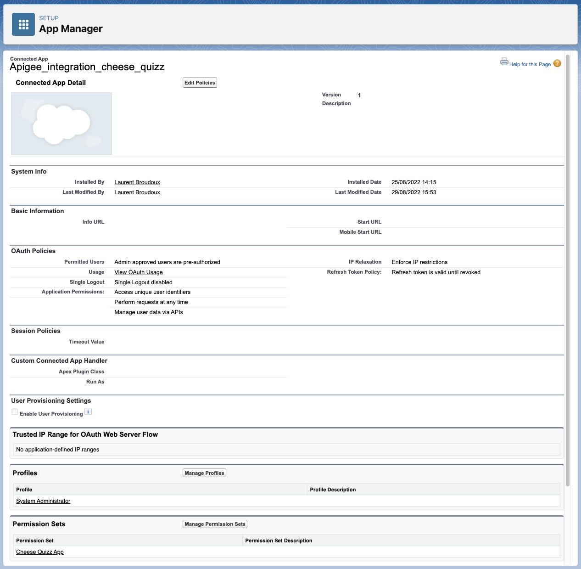Viewport: 581px width, 569px height.
Task: Click the Enable User Provisioning info icon
Action: pos(88,412)
